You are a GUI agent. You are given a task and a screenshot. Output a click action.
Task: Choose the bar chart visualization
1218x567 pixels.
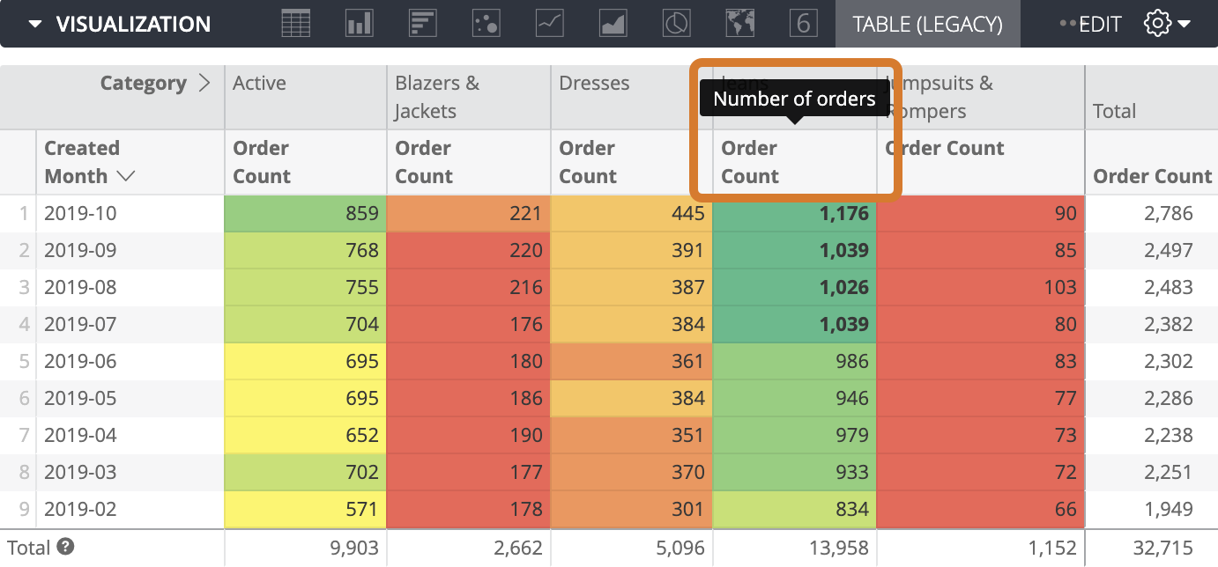(x=423, y=24)
